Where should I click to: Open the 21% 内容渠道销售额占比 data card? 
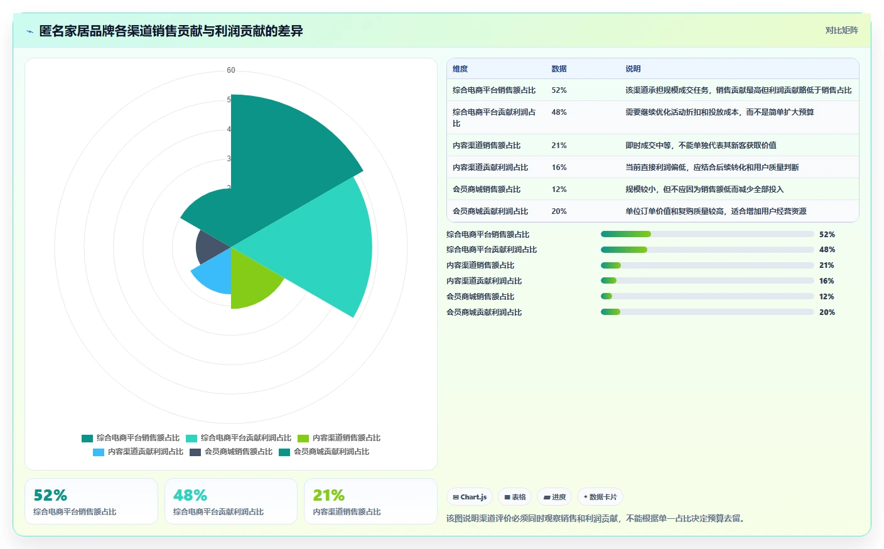coord(370,501)
